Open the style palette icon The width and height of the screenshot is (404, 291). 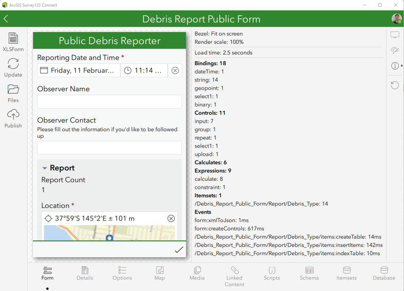point(395,50)
